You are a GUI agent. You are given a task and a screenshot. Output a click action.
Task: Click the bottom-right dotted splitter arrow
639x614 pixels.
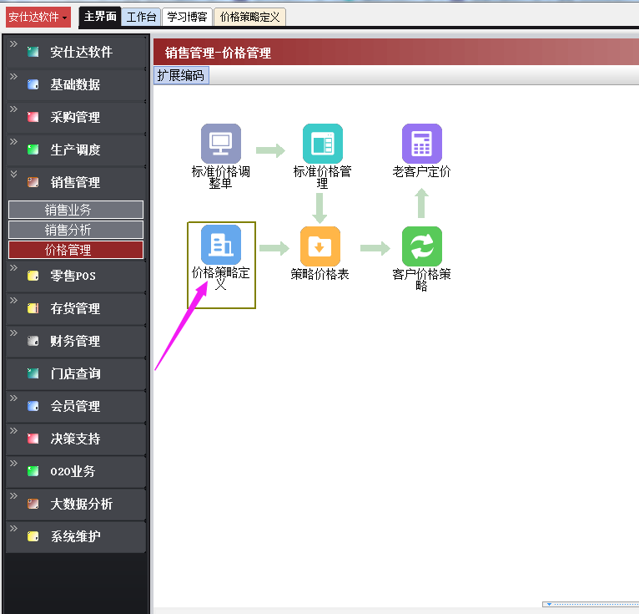tap(550, 604)
